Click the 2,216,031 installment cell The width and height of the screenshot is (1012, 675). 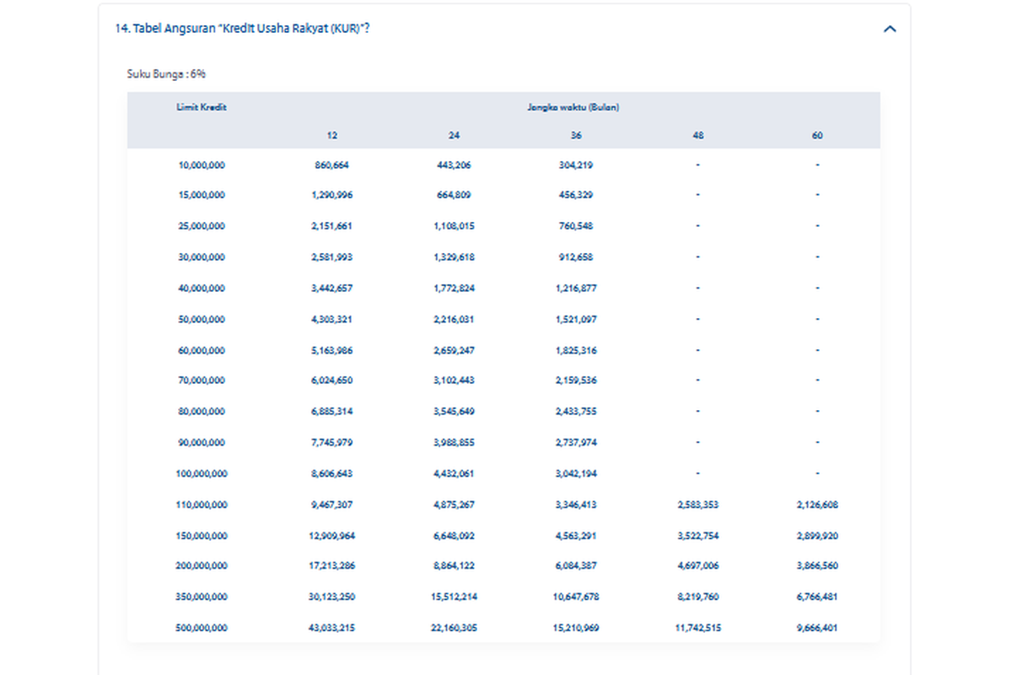(x=455, y=320)
